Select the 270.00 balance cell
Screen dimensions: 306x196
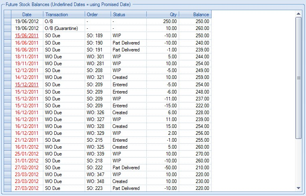tap(201, 153)
